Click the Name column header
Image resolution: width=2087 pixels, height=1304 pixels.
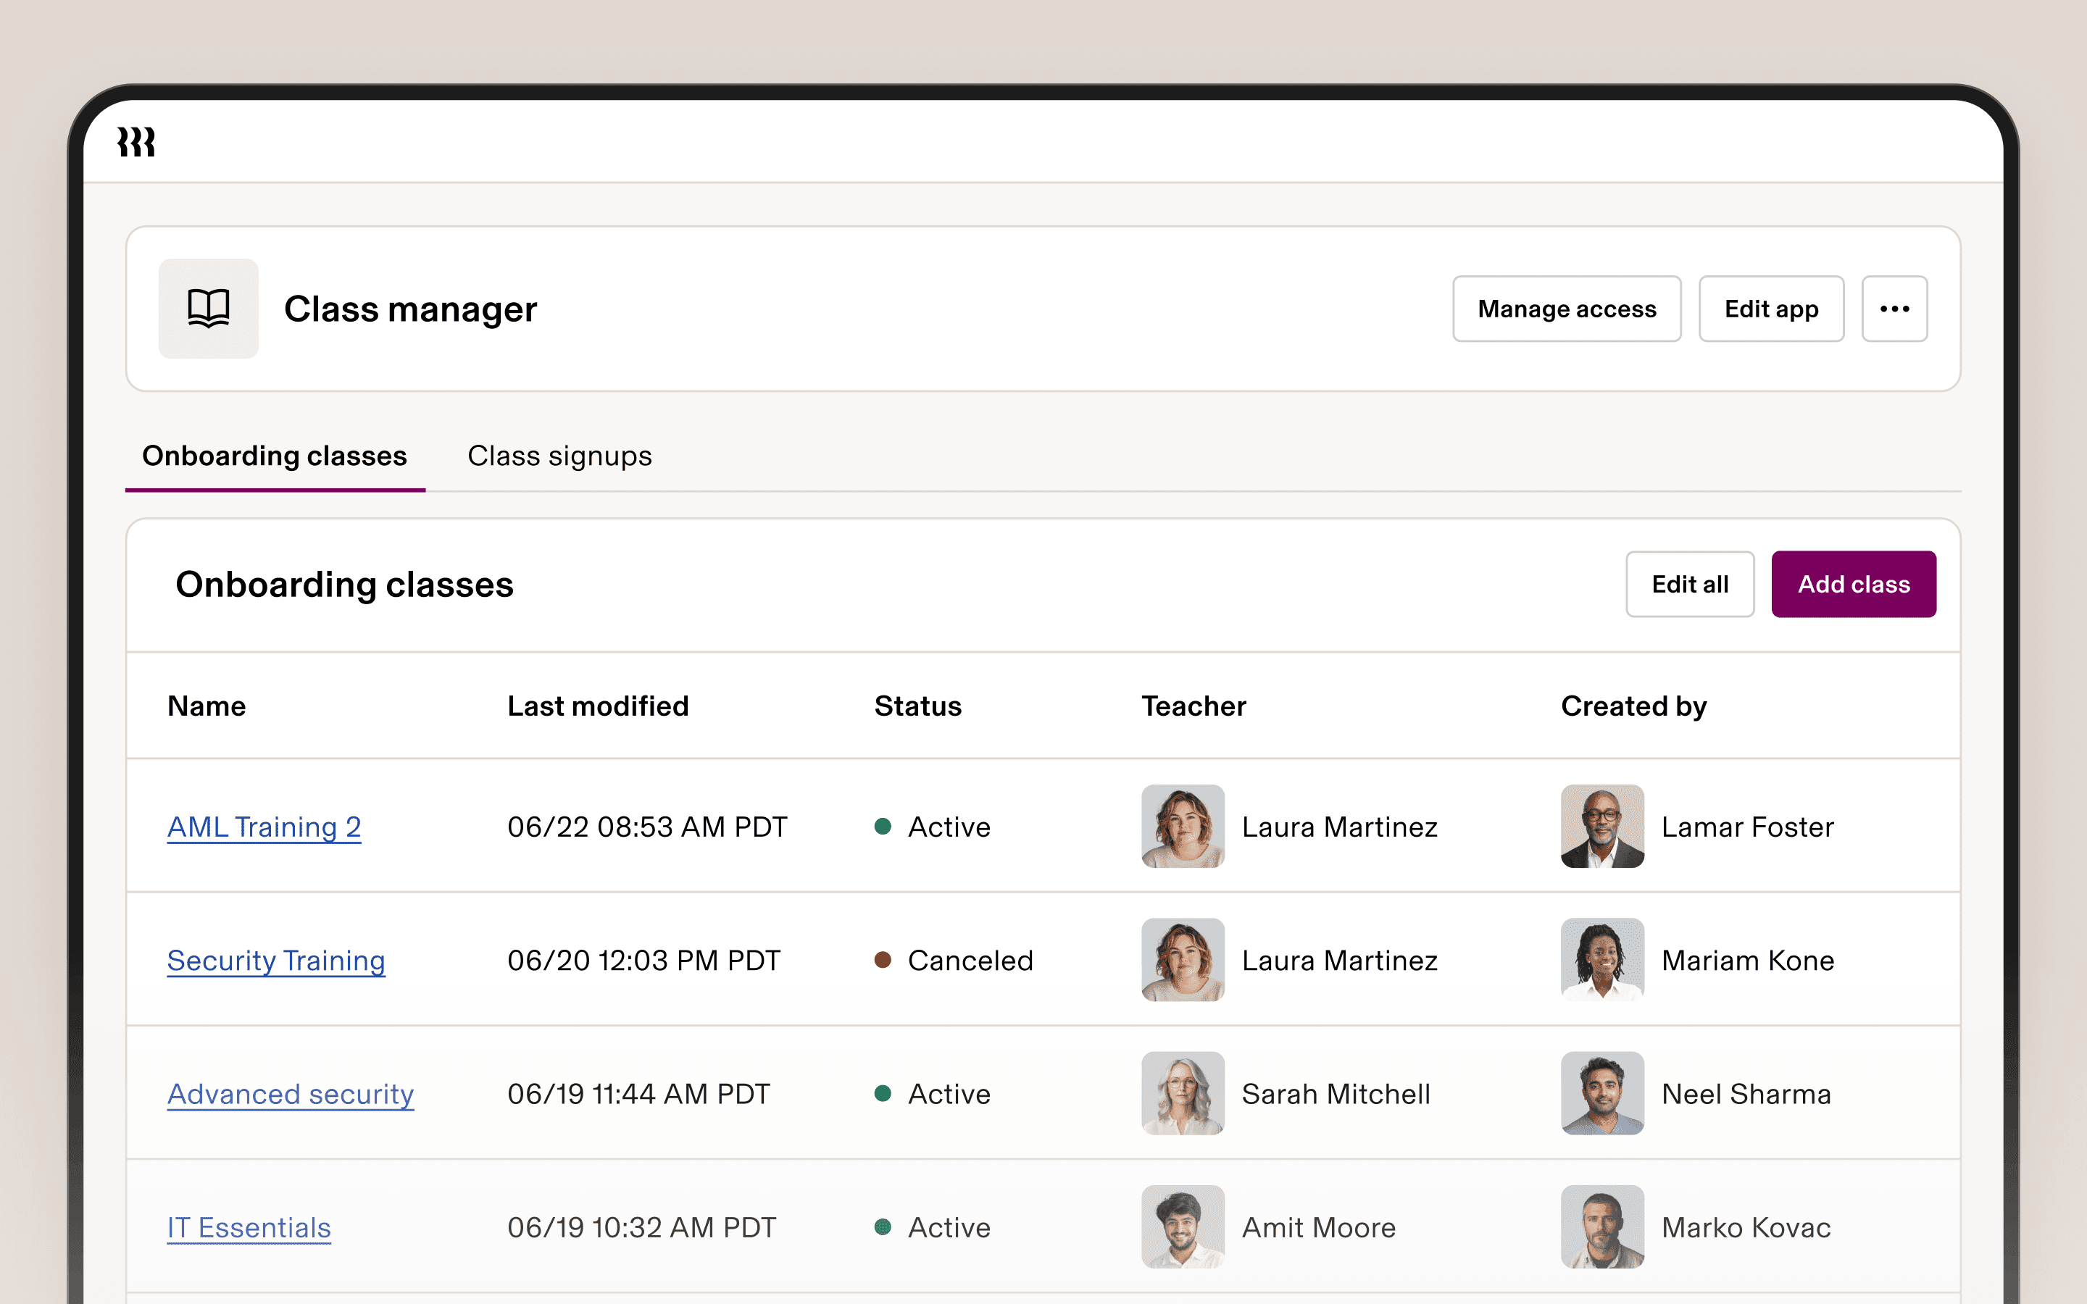tap(207, 706)
